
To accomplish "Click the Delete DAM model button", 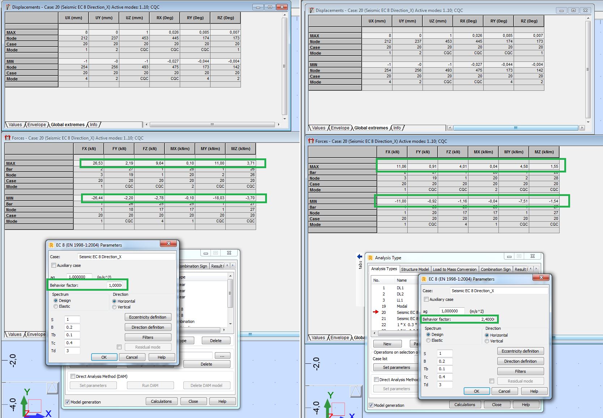I will [x=207, y=385].
